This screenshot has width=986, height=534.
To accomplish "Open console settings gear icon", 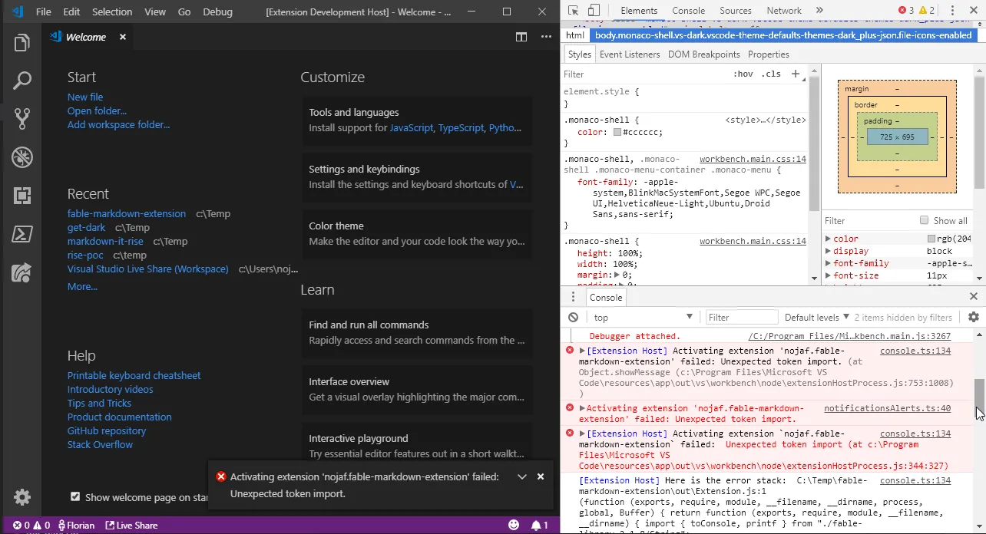I will pyautogui.click(x=973, y=318).
